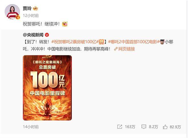
Task: Enlarge the 100亿元 movie poster image
Action: click(x=47, y=88)
